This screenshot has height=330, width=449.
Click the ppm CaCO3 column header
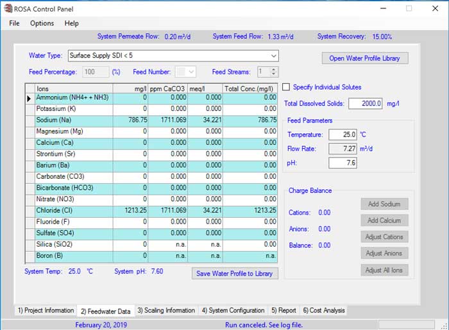[167, 88]
